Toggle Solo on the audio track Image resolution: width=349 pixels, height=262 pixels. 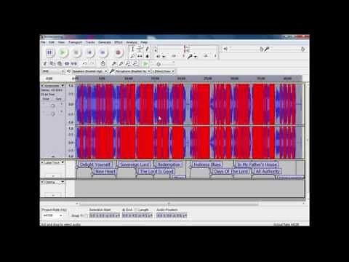click(x=58, y=99)
